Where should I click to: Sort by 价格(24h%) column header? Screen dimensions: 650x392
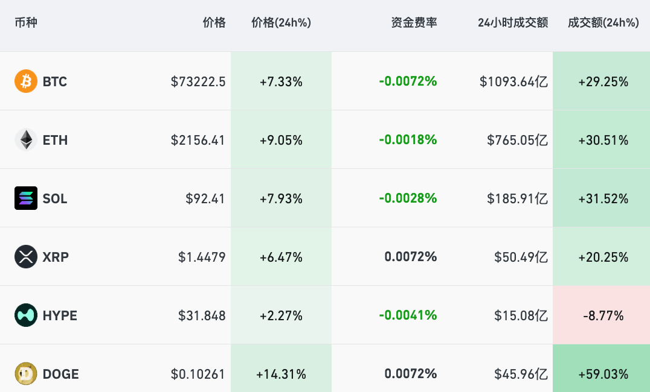pyautogui.click(x=281, y=23)
